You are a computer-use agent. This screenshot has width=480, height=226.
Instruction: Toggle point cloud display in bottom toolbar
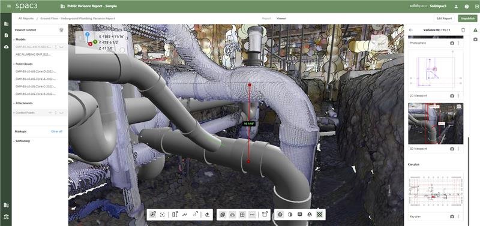(232, 215)
